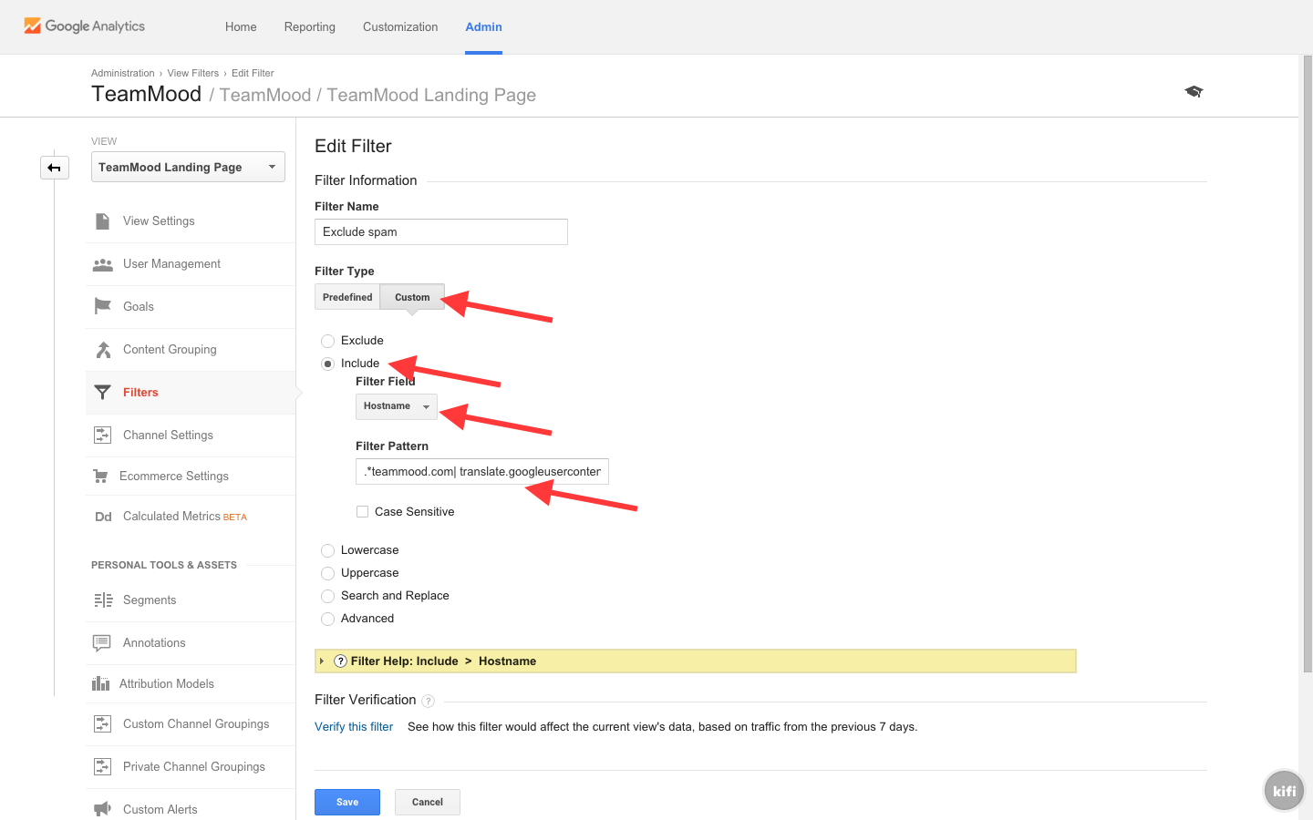Click the User Management people icon
The height and width of the screenshot is (820, 1313).
[x=103, y=264]
